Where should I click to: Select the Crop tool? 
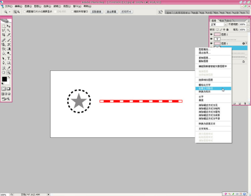coord(4,35)
